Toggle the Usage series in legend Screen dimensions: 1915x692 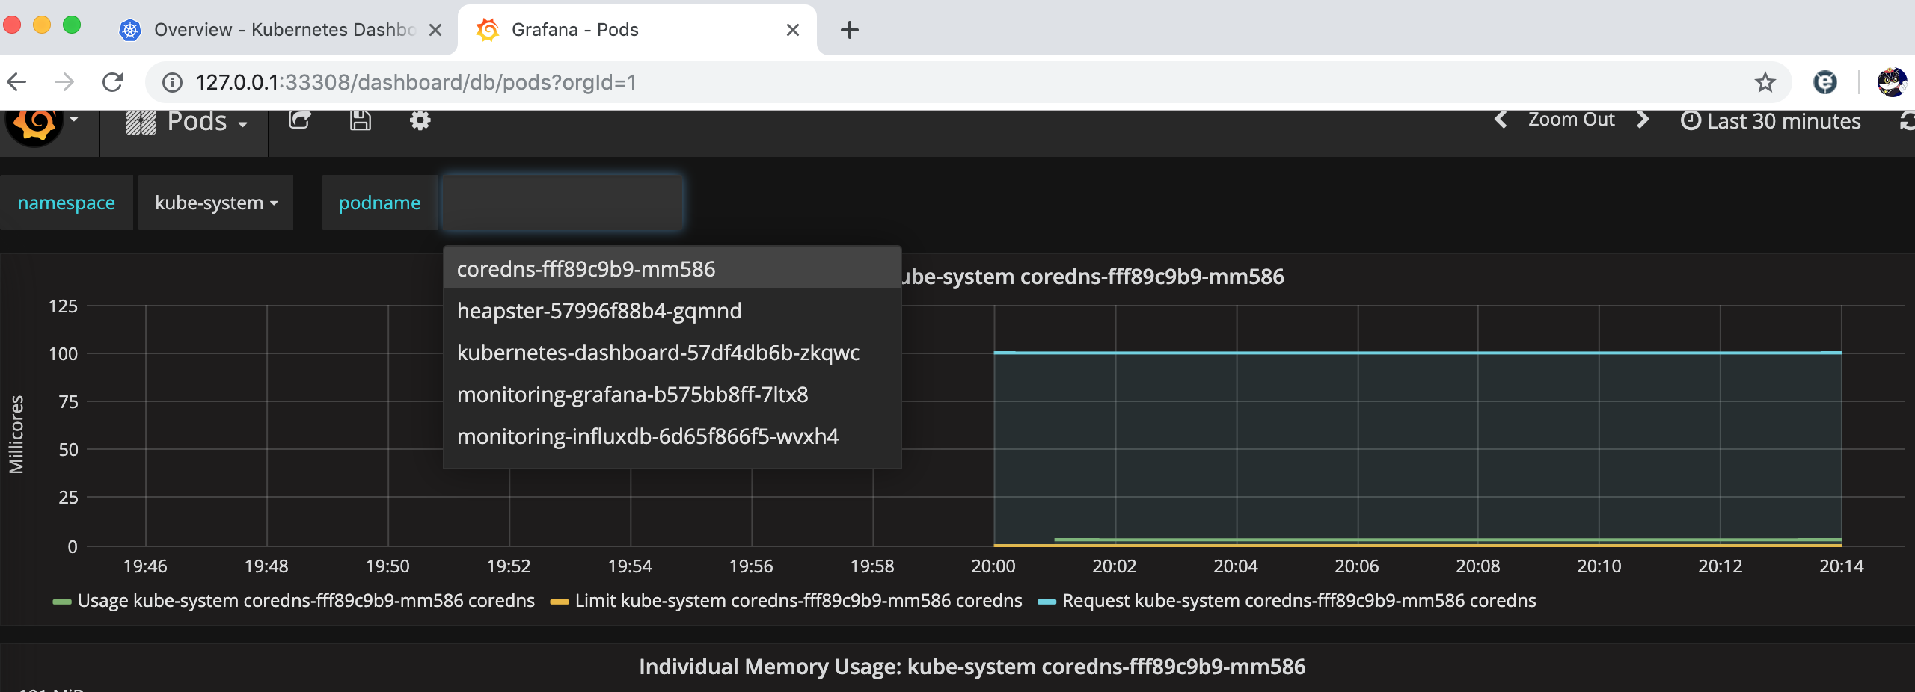click(306, 601)
